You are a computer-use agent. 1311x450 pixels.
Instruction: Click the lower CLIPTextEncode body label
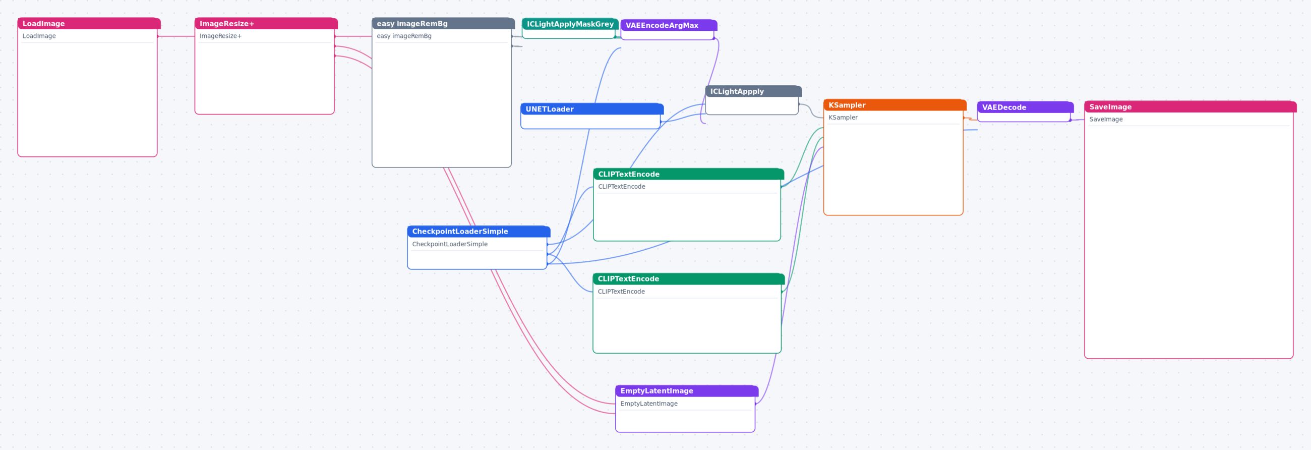pyautogui.click(x=621, y=292)
